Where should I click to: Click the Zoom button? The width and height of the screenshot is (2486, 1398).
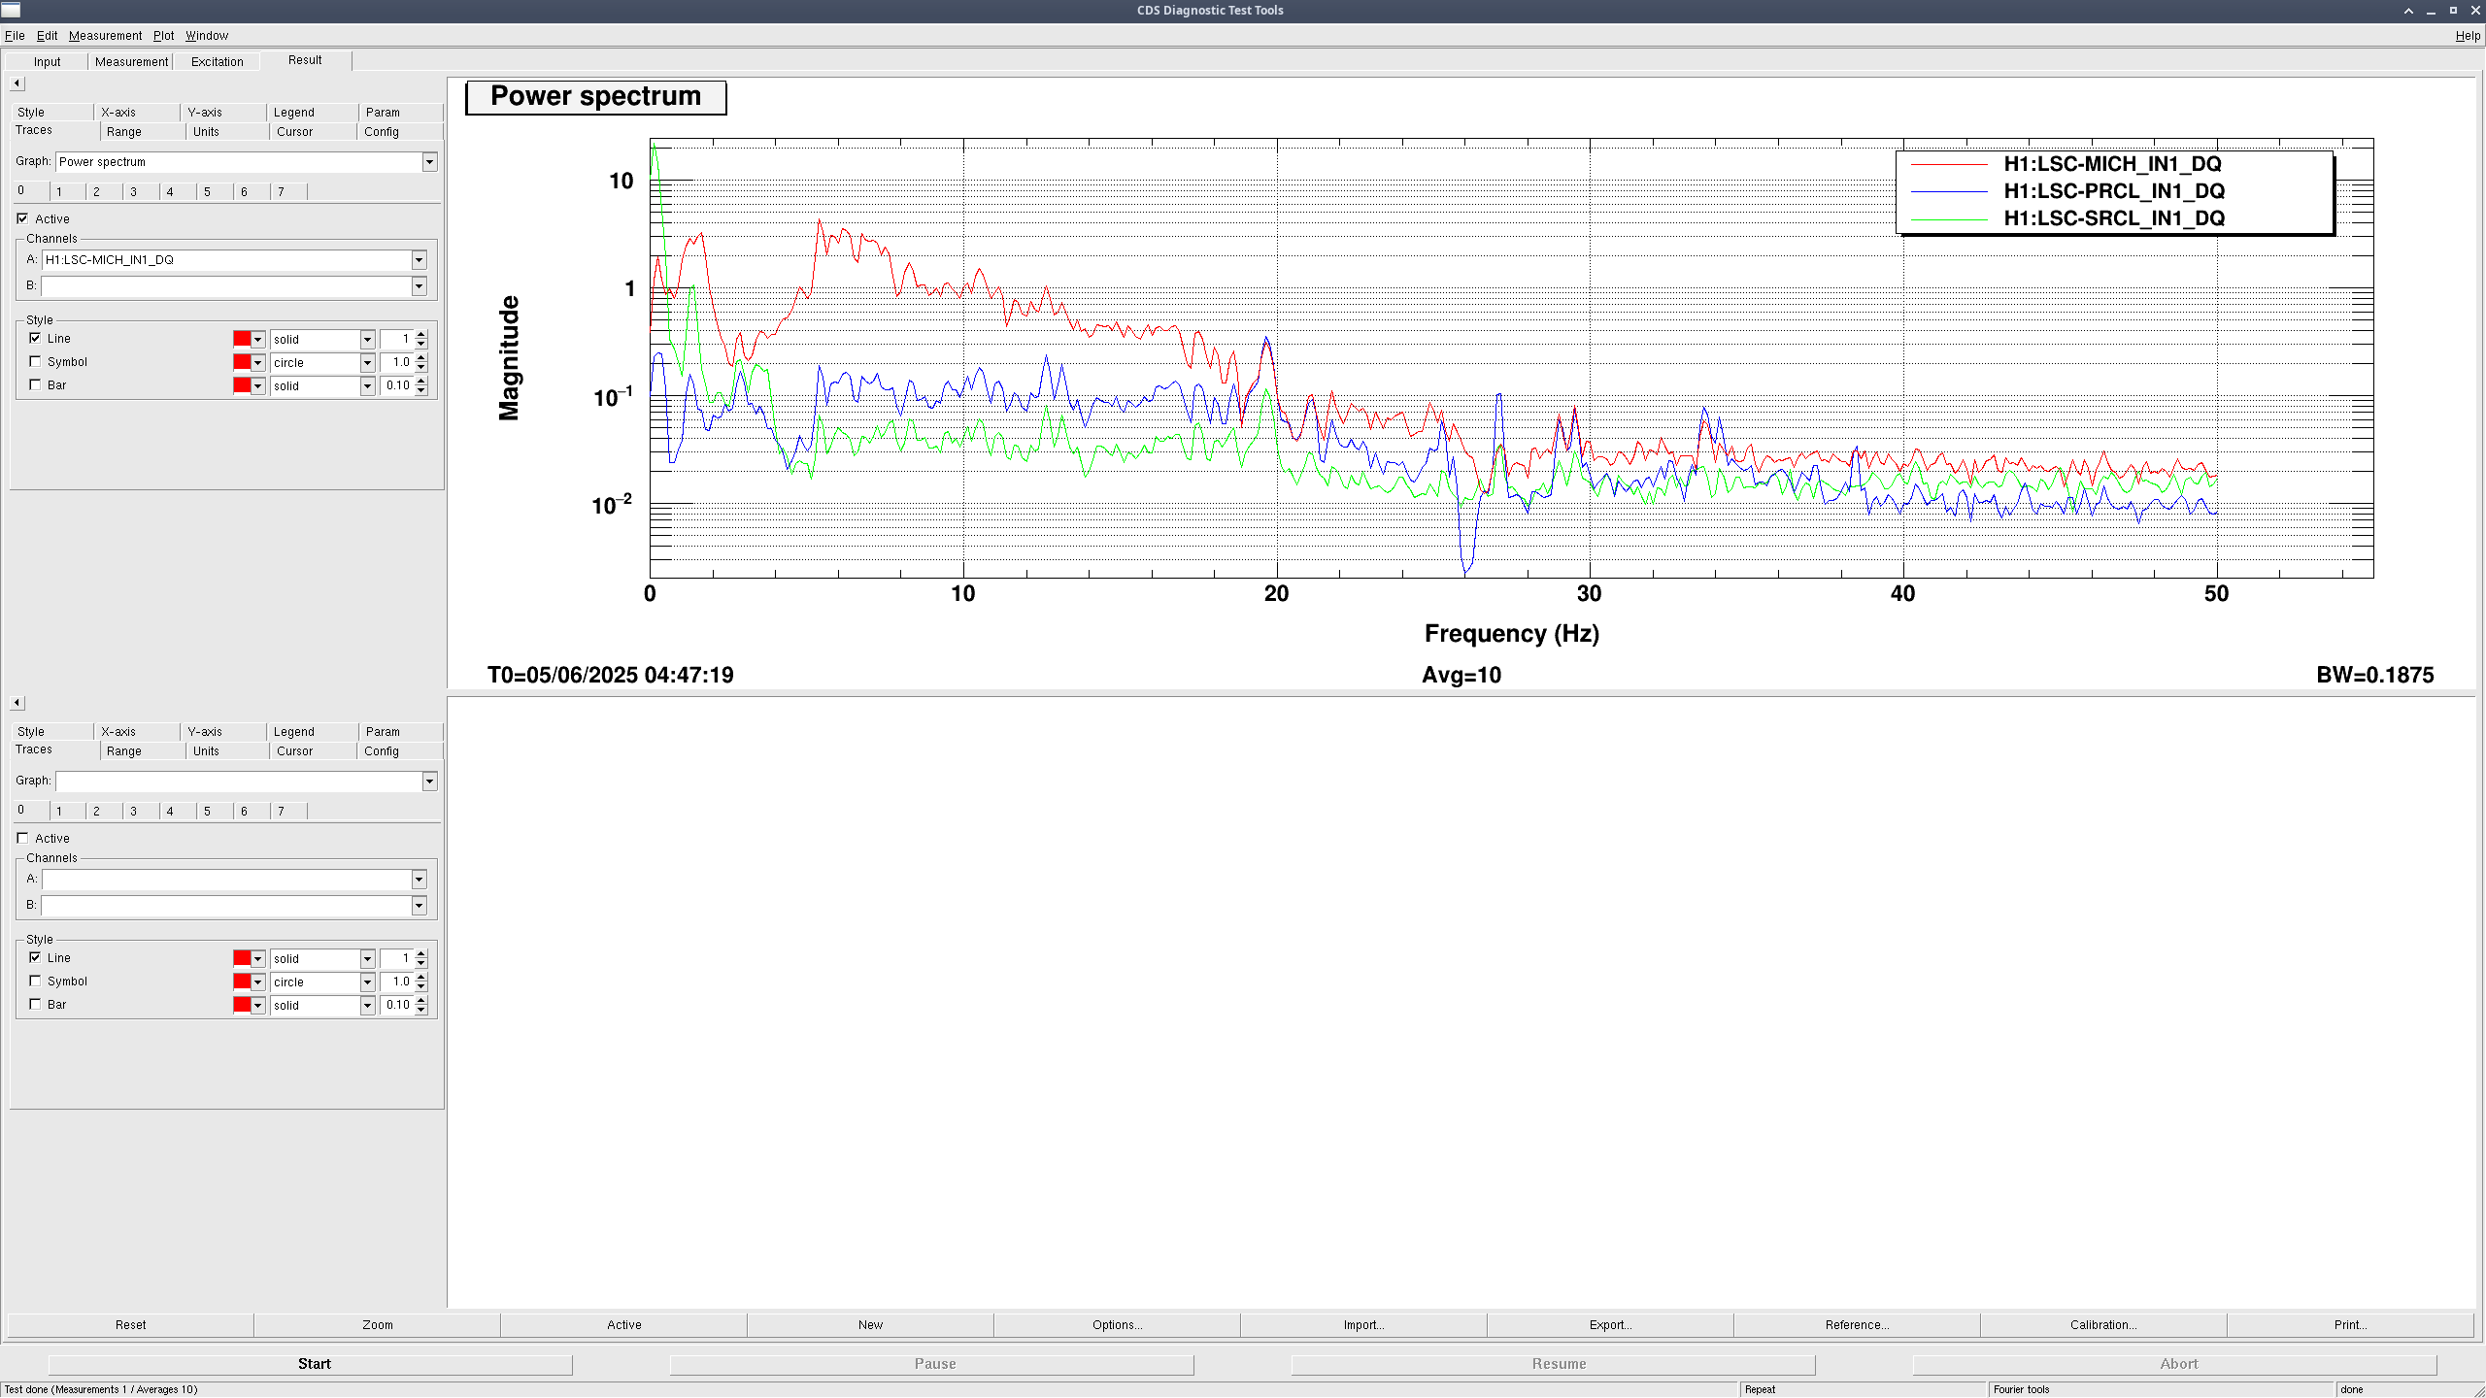click(378, 1325)
